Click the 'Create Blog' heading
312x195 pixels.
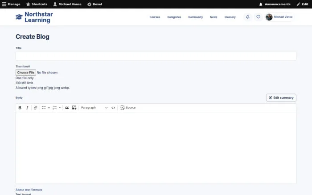coord(33,37)
